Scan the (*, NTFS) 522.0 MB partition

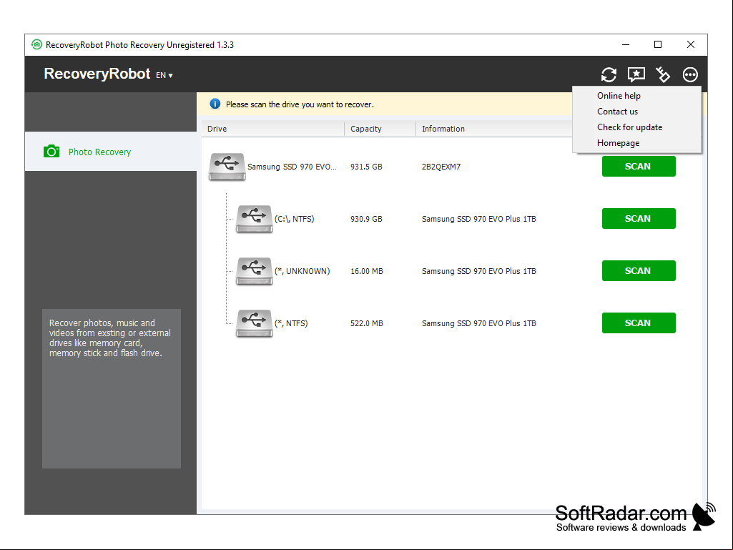coord(639,323)
